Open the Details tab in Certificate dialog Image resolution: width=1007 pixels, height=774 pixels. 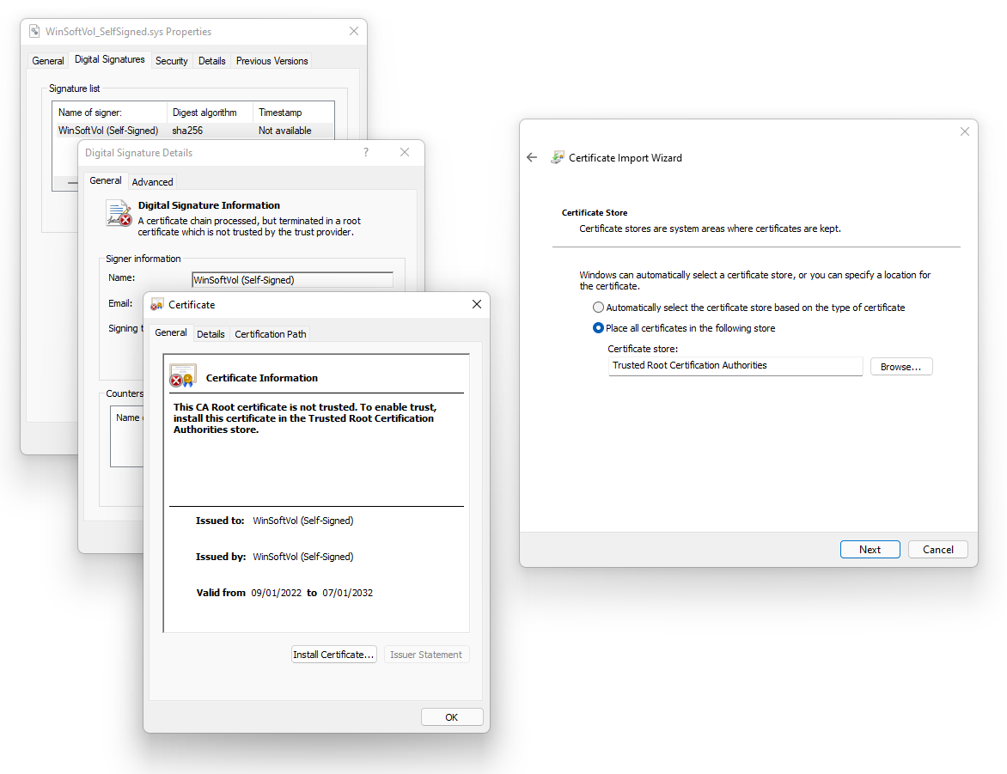[x=211, y=334]
